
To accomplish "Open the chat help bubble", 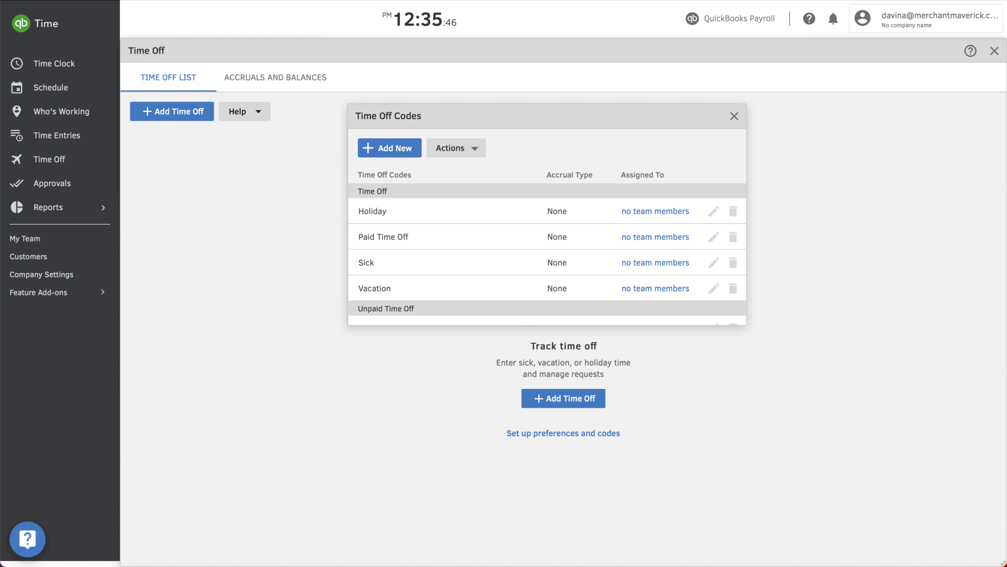I will click(x=27, y=539).
